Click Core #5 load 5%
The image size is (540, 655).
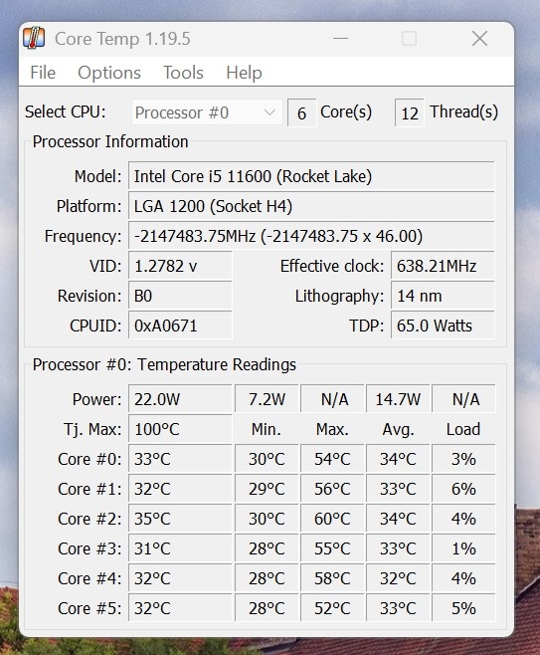pyautogui.click(x=463, y=608)
